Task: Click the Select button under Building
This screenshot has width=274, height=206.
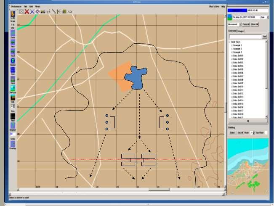Action: tap(232, 133)
